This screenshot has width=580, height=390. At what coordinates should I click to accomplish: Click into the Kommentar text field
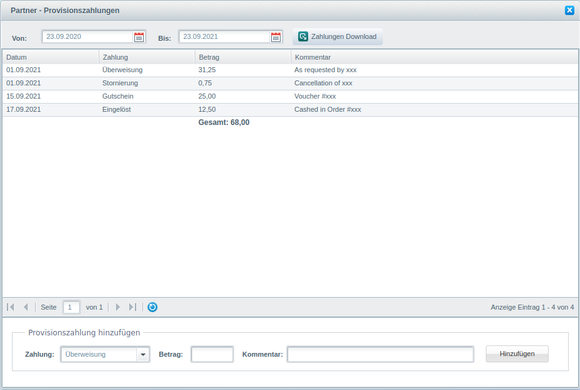point(380,354)
